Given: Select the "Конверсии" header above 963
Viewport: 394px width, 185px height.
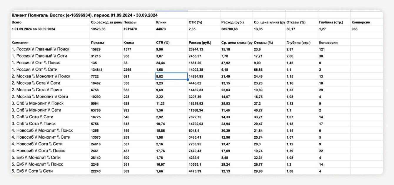Looking at the screenshot, I should pos(361,22).
